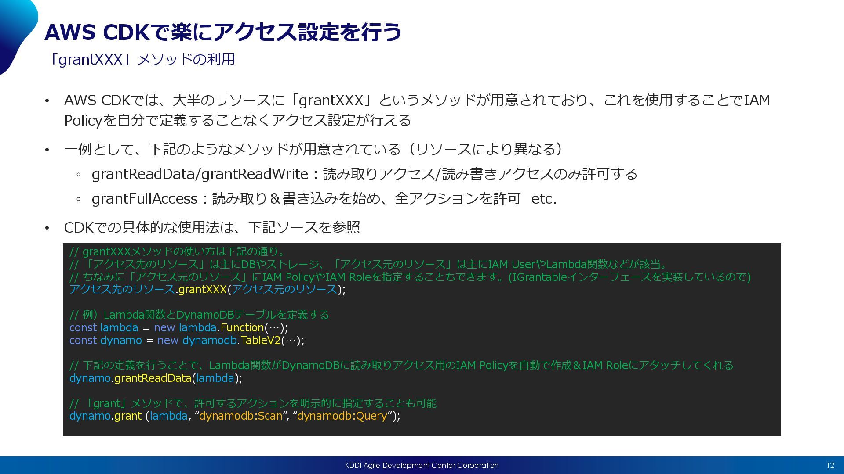The image size is (844, 474).
Task: Click the first green comment line in code
Action: tap(178, 251)
